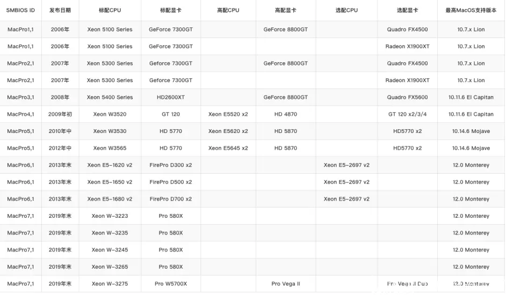Image resolution: width=506 pixels, height=295 pixels.
Task: Select the GT 120 standard GPU cell
Action: click(171, 114)
